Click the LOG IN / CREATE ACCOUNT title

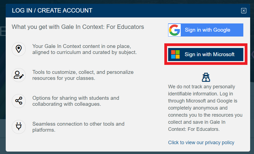tap(52, 10)
